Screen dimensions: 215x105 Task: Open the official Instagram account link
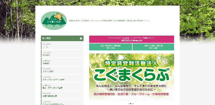[x=132, y=40]
